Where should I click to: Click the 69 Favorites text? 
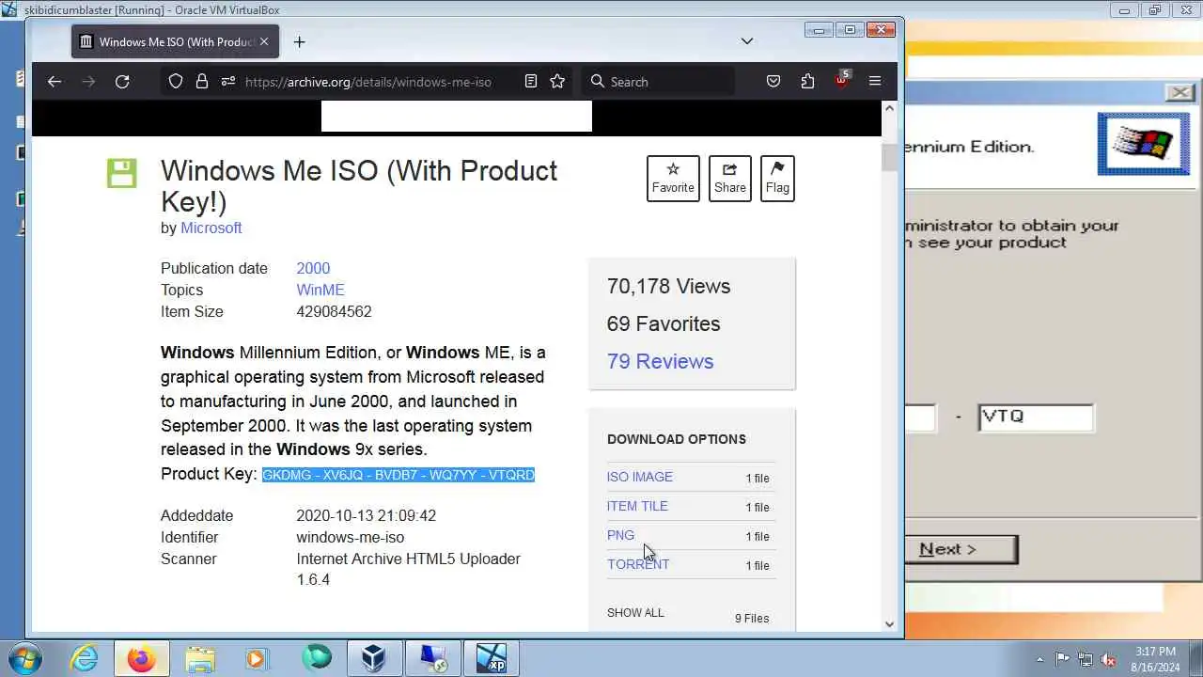click(664, 323)
